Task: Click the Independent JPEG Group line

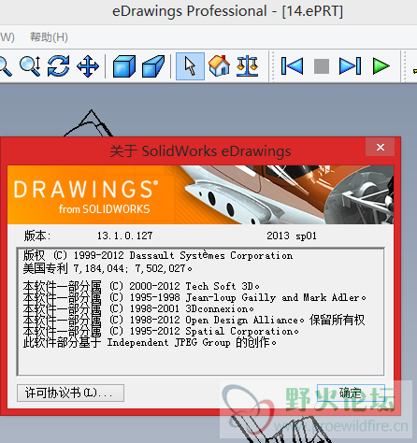Action: click(x=150, y=343)
